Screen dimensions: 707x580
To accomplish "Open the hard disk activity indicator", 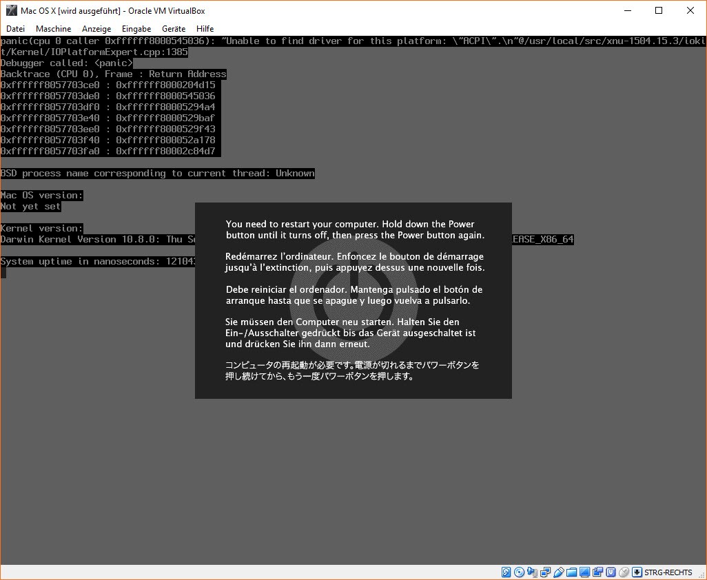I will pyautogui.click(x=506, y=572).
